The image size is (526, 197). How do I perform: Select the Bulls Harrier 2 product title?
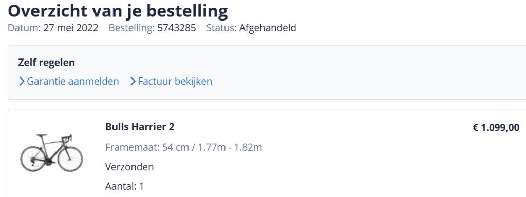(x=140, y=127)
